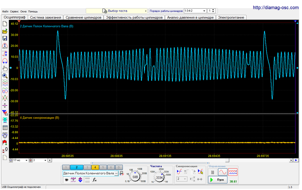
Task: Toggle the purple waveform filter button
Action: [74, 180]
